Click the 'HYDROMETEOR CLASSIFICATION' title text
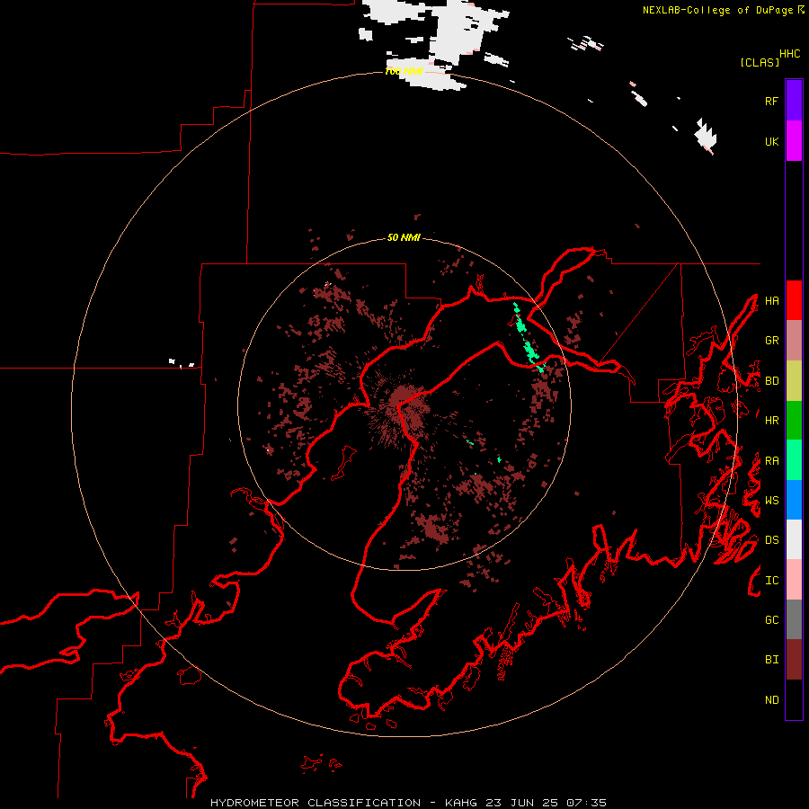 pos(316,803)
